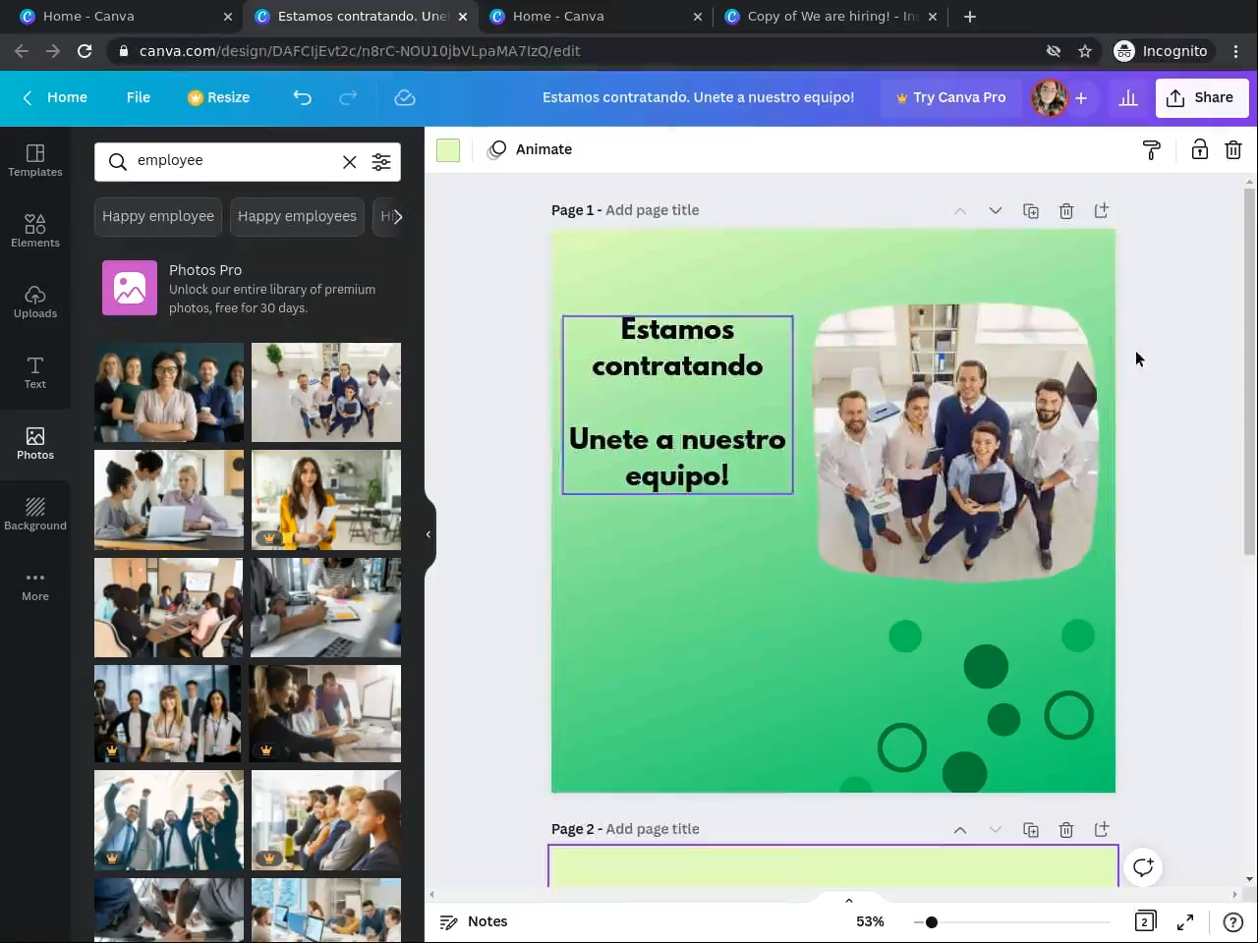Open the Text panel
The width and height of the screenshot is (1258, 943).
click(x=35, y=372)
